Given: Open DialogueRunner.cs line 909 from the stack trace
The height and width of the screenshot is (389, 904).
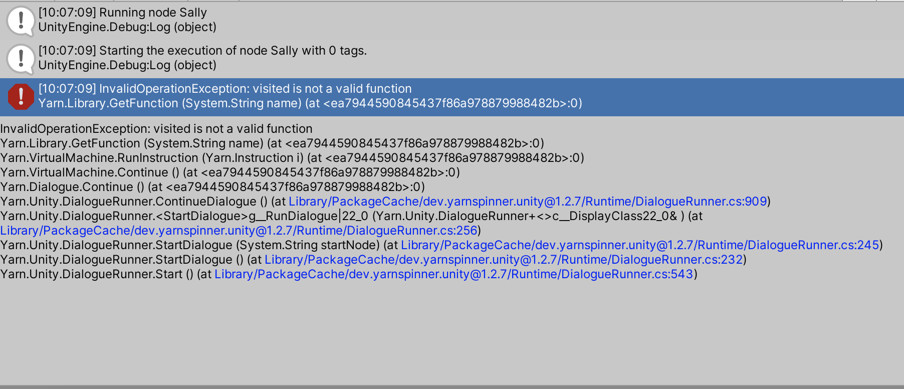Looking at the screenshot, I should (x=526, y=202).
